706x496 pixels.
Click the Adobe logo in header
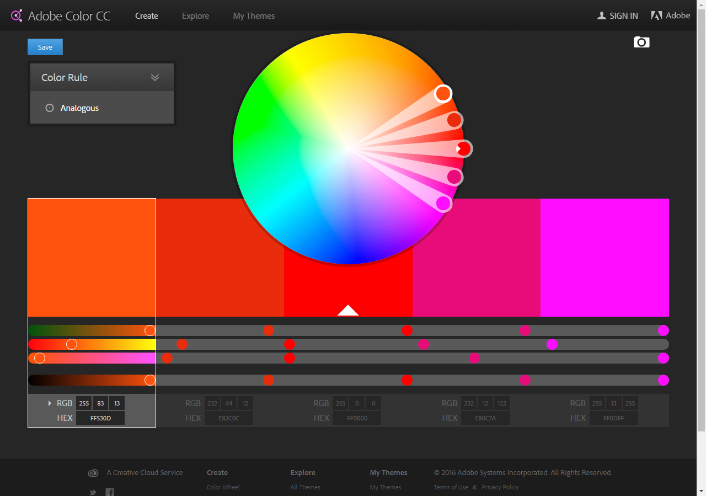[x=656, y=15]
